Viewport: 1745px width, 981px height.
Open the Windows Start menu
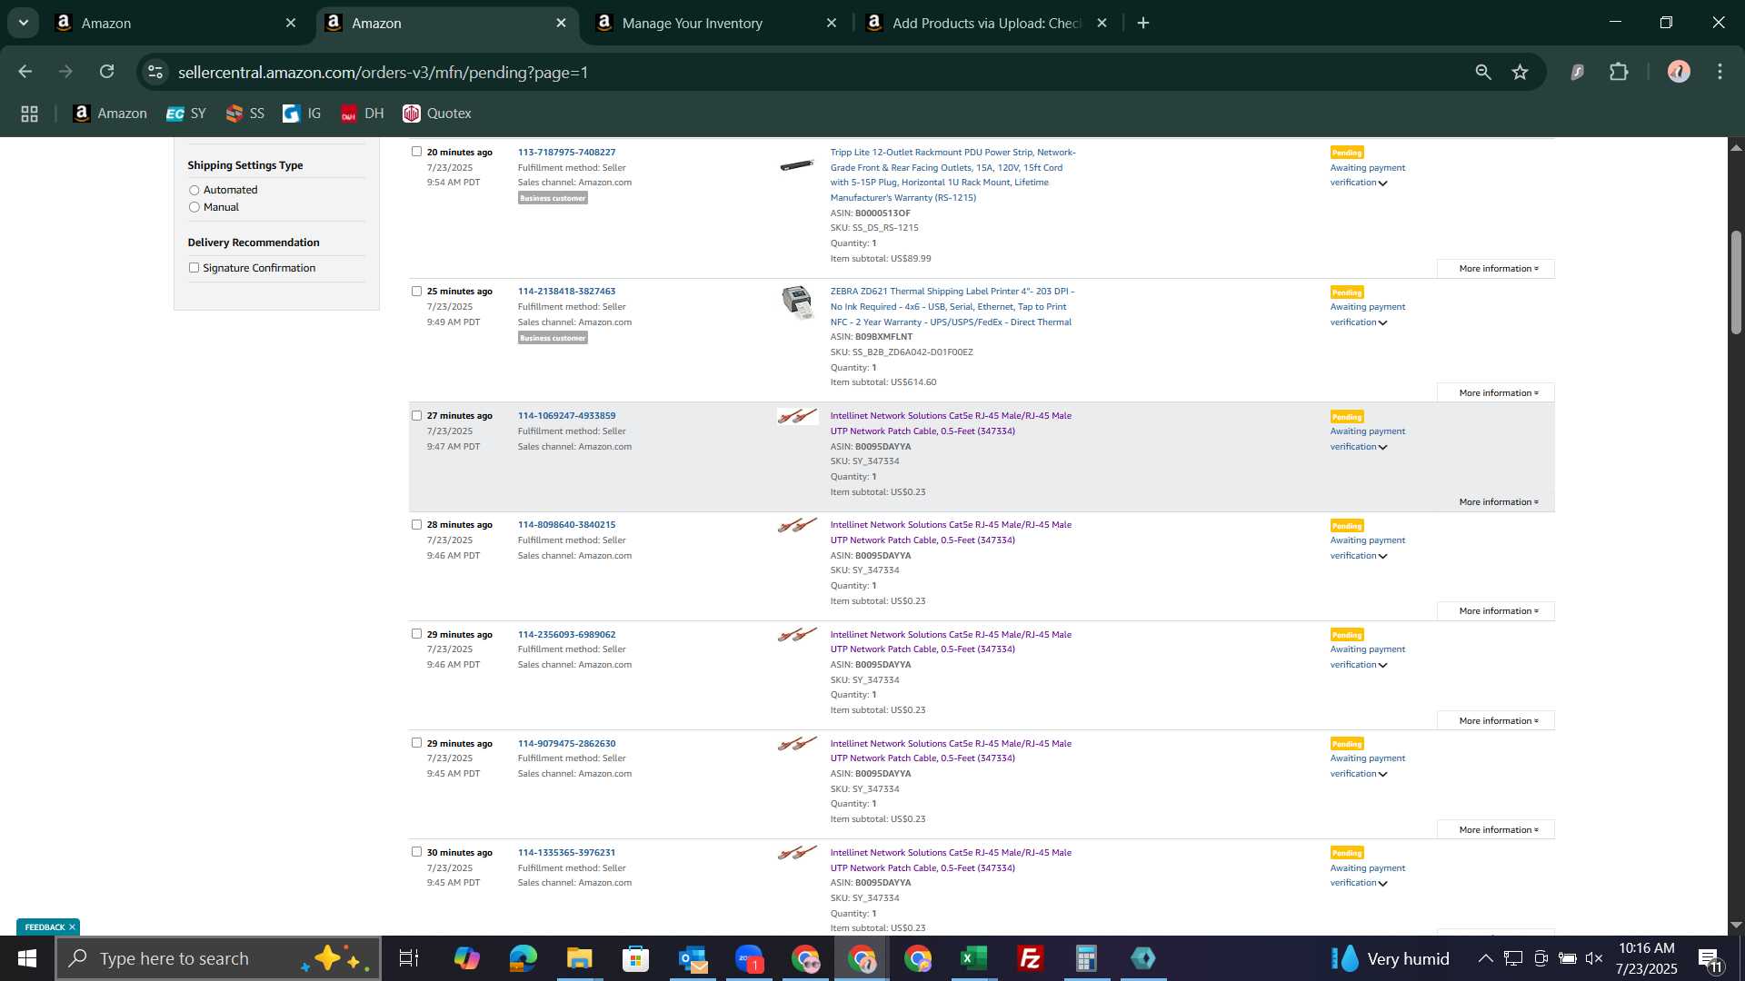coord(26,958)
